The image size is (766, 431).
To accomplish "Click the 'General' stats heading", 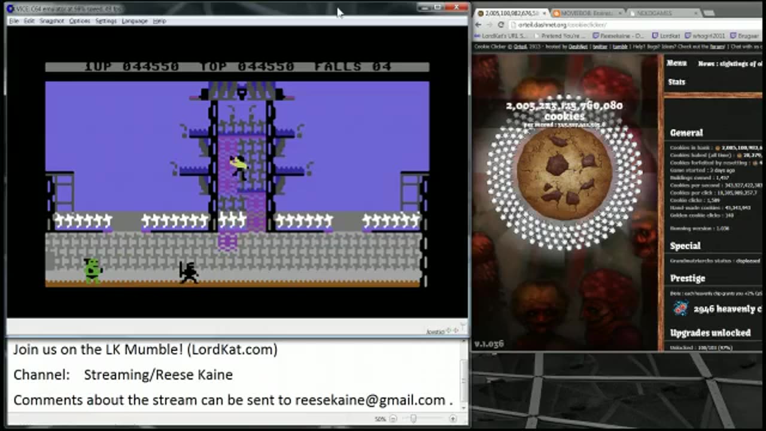I will coord(686,133).
